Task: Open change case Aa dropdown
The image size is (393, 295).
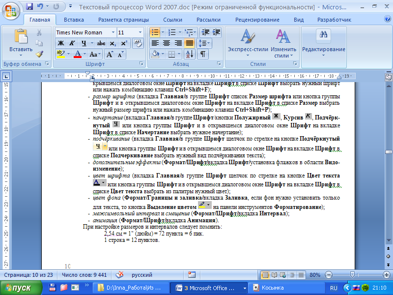Action: pos(95,54)
